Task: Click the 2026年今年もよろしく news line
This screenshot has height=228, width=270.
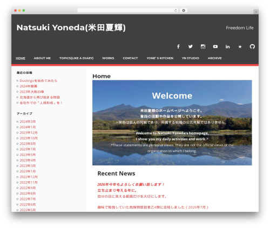Action: [x=131, y=184]
